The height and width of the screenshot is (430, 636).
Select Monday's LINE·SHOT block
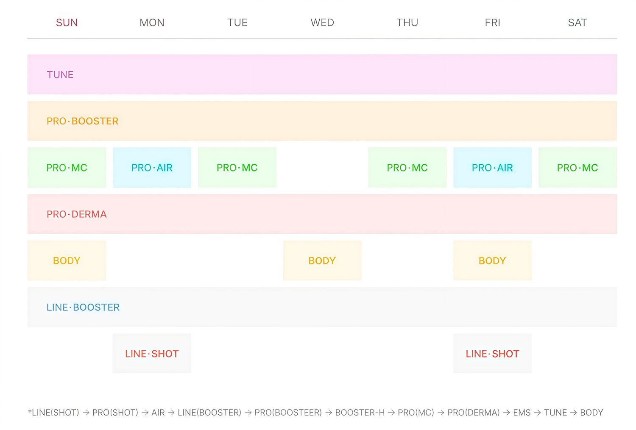click(x=152, y=354)
